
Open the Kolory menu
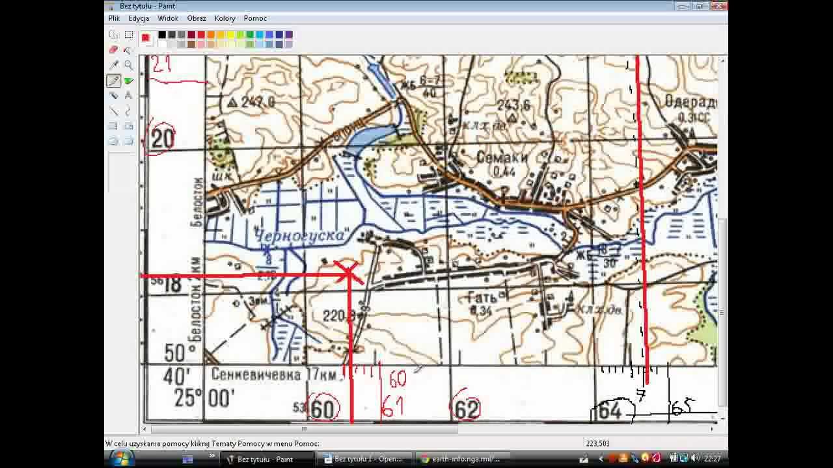(x=225, y=18)
